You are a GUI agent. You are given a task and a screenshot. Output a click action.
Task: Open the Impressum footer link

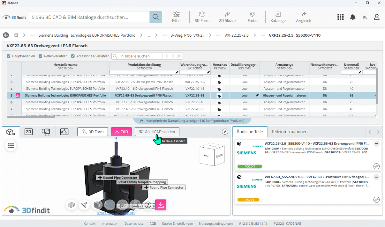(110, 223)
